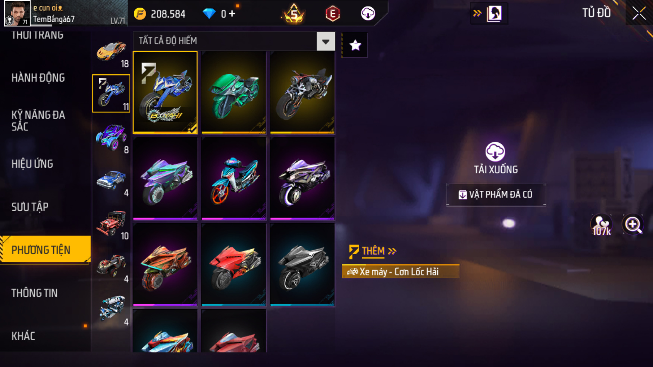The image size is (653, 367).
Task: Expand the THÊM more details link
Action: [x=373, y=251]
